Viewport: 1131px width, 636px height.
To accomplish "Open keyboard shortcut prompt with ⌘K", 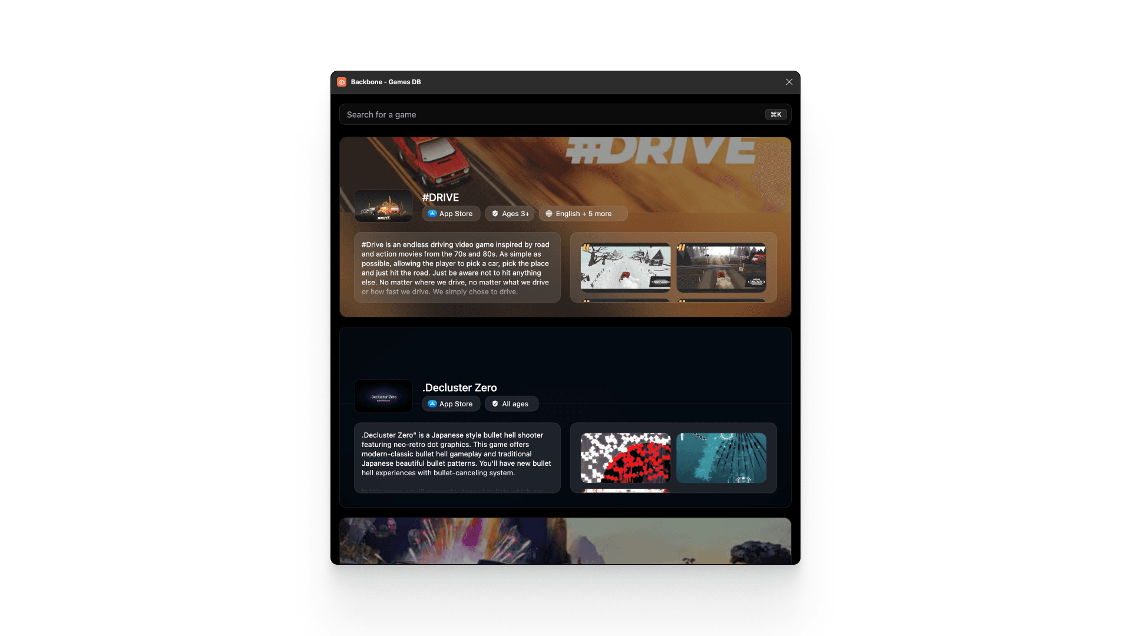I will [775, 114].
